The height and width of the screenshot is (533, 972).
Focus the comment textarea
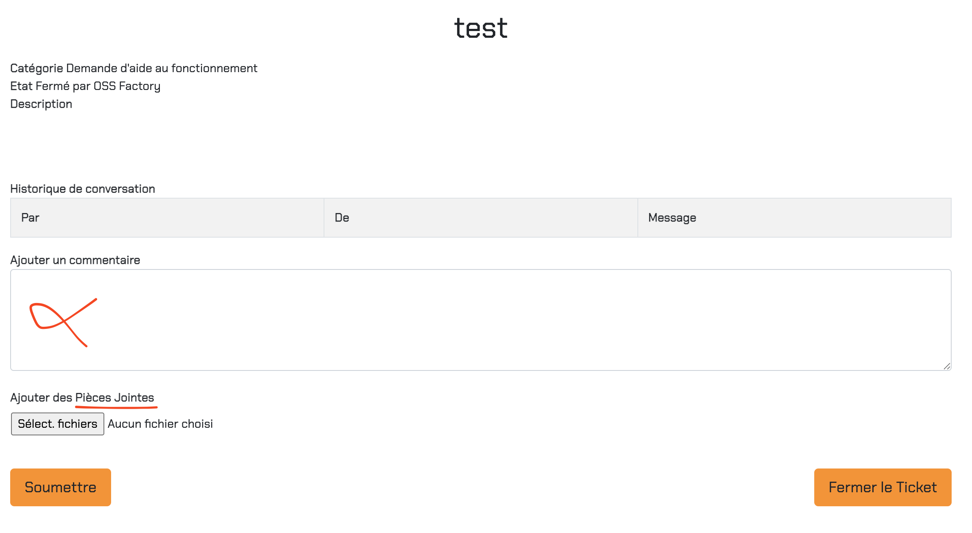click(481, 320)
